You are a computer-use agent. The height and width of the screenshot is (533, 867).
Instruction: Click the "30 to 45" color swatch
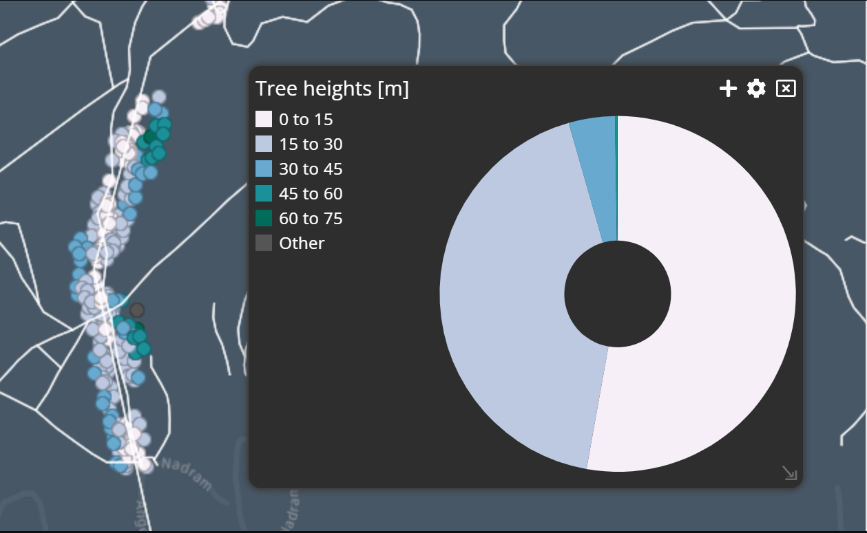click(264, 168)
